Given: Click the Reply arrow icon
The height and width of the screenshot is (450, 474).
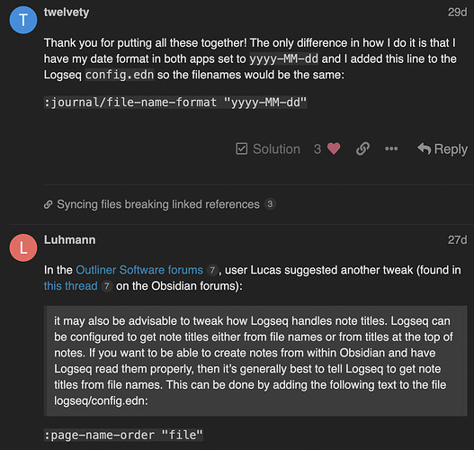Looking at the screenshot, I should click(425, 148).
